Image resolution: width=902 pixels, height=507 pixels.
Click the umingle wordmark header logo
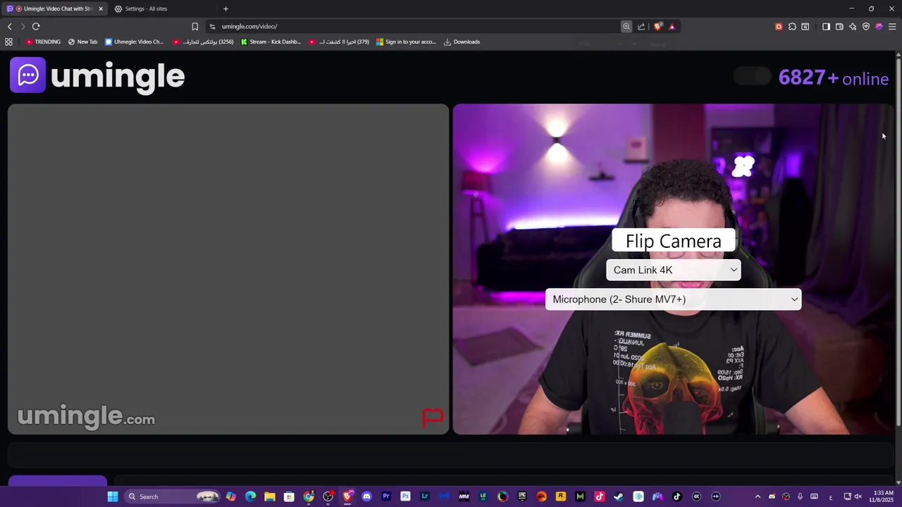coord(118,76)
